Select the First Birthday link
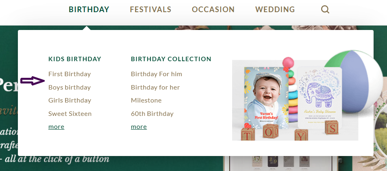 pyautogui.click(x=70, y=74)
